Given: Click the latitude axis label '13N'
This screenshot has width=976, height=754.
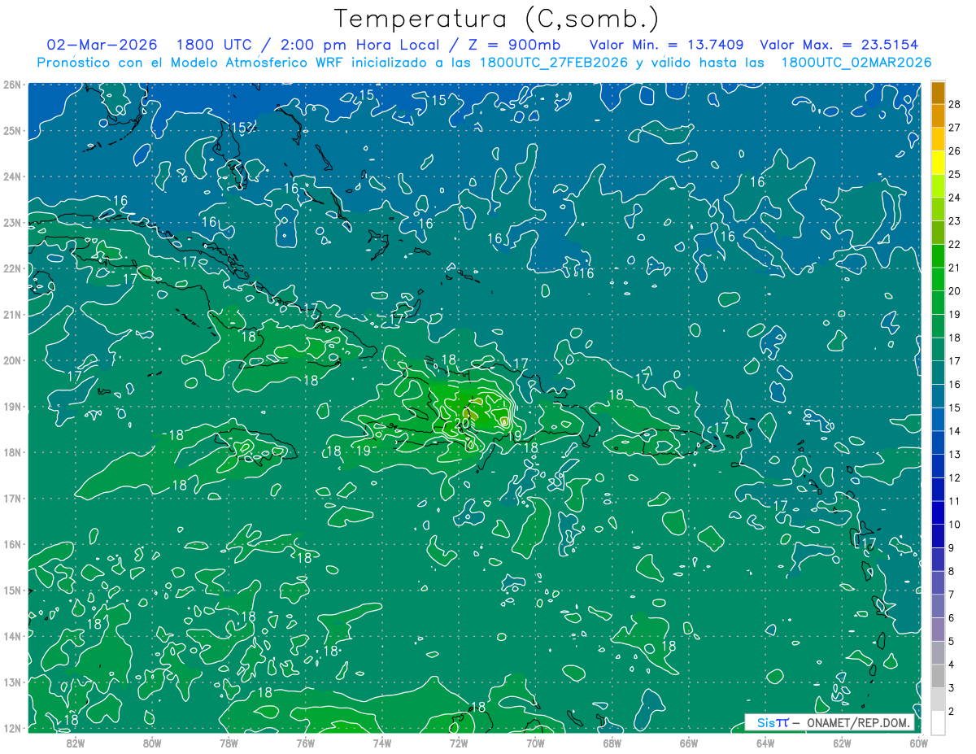Looking at the screenshot, I should click(12, 682).
